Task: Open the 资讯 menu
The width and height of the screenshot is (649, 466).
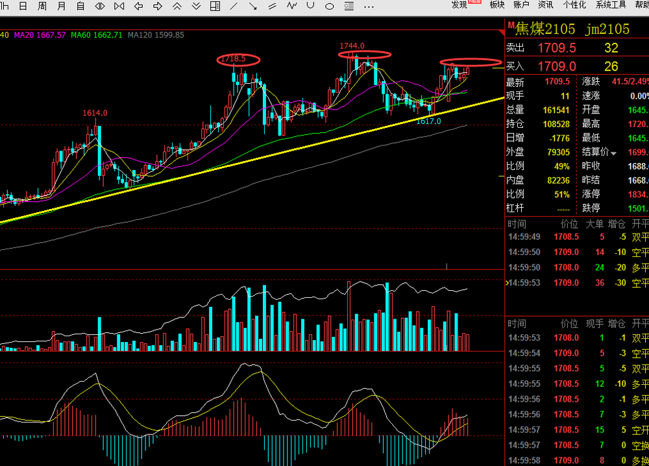Action: [546, 5]
